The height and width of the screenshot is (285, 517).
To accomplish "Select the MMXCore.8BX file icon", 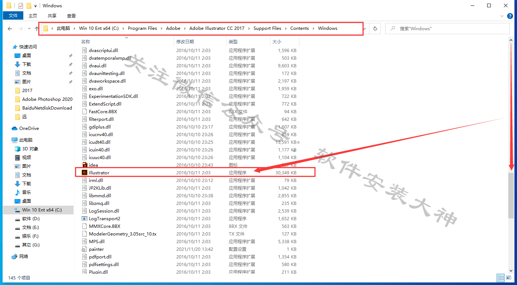I will [85, 226].
